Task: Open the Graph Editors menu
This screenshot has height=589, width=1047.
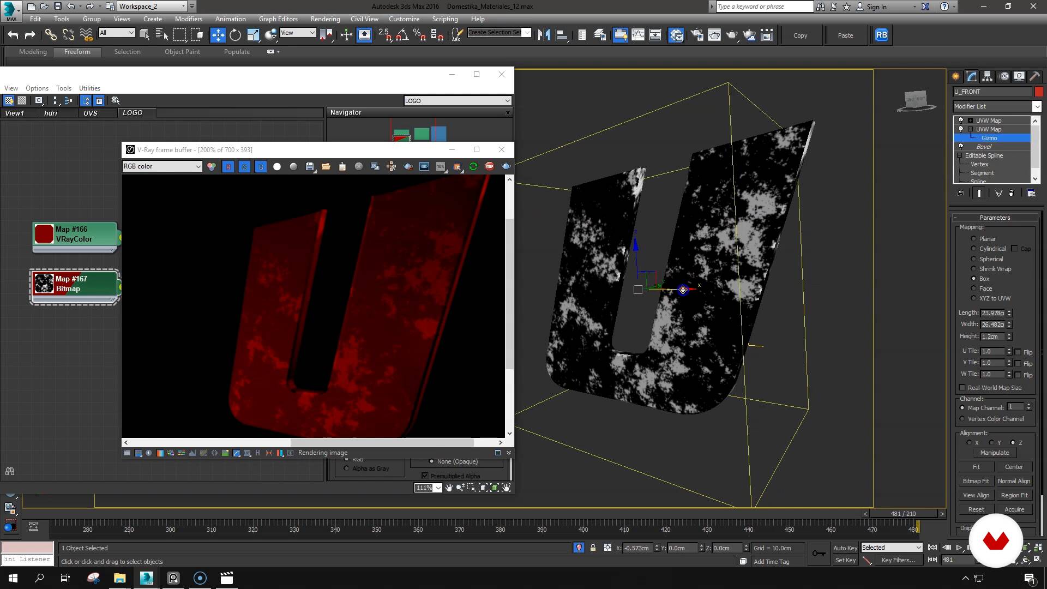Action: 278,19
